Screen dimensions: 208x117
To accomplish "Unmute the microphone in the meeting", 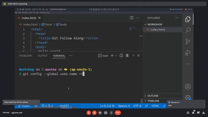I will point(89,113).
